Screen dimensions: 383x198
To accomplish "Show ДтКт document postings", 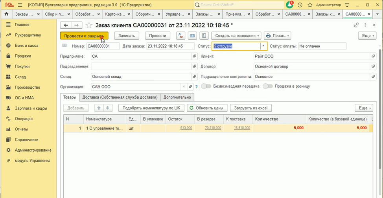I will (181, 36).
